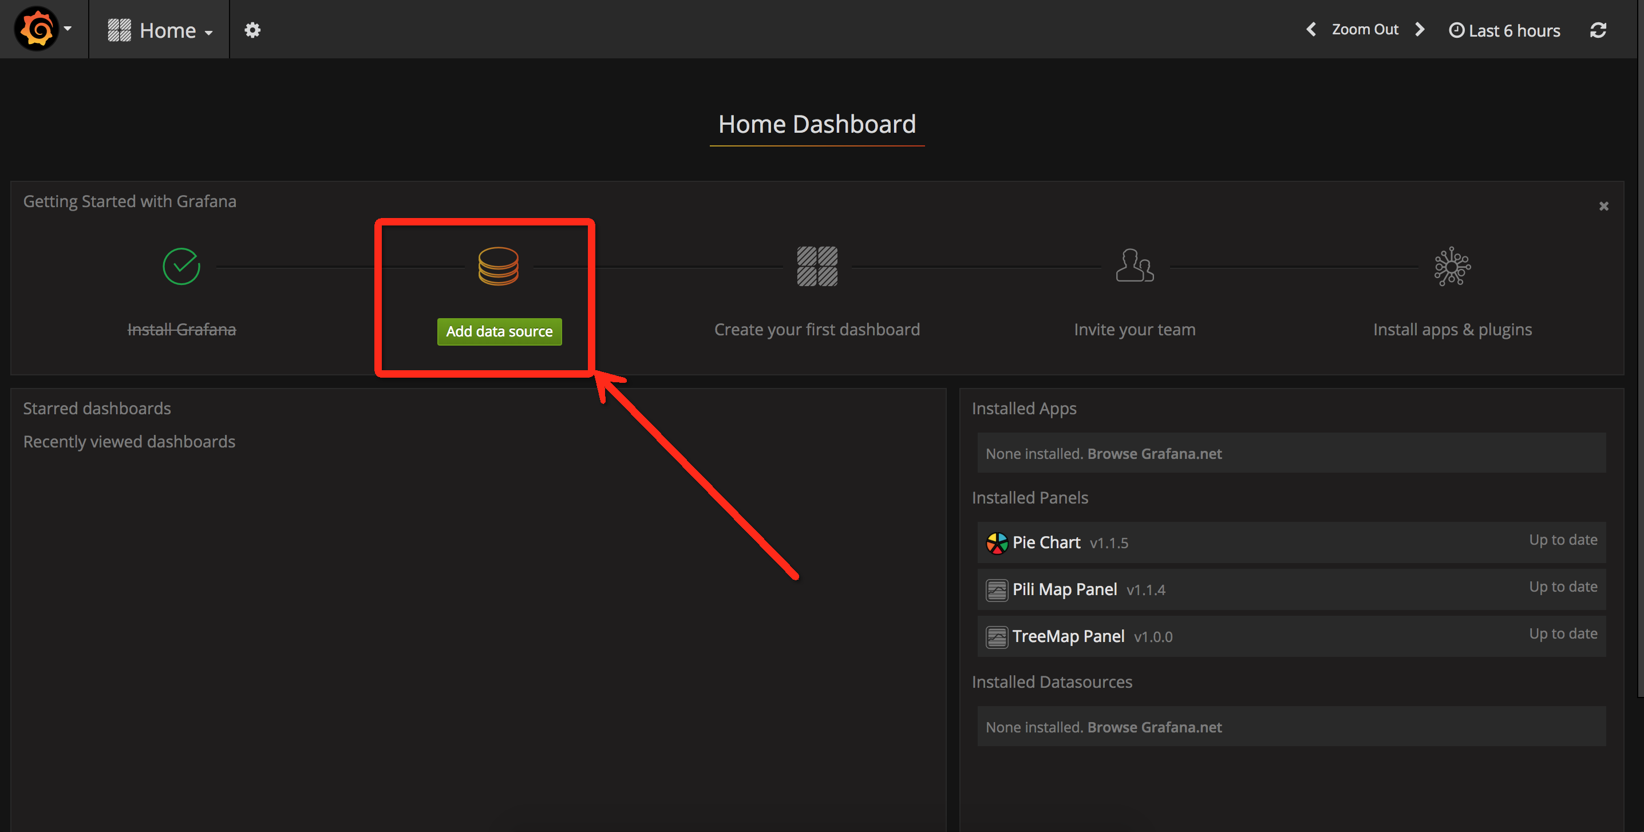Viewport: 1644px width, 832px height.
Task: Open the Last 6 hours time picker
Action: 1504,31
